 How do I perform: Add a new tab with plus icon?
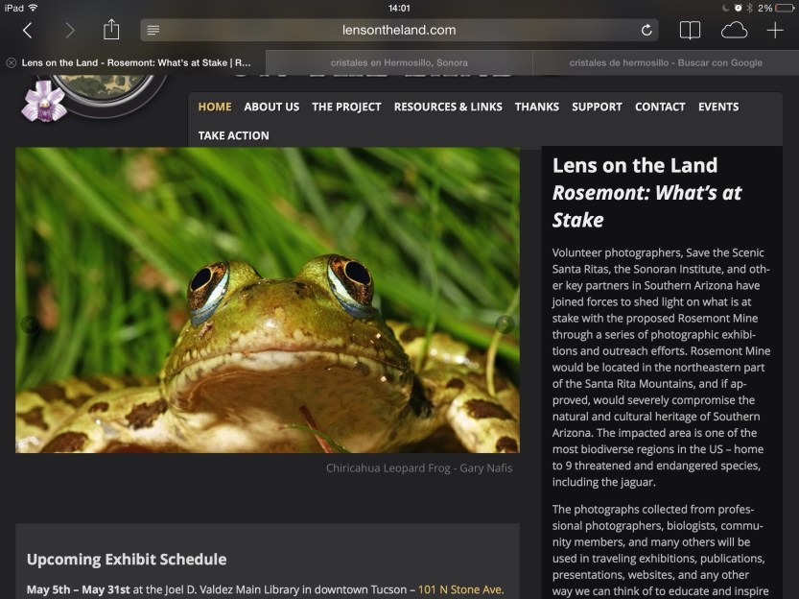[x=775, y=30]
